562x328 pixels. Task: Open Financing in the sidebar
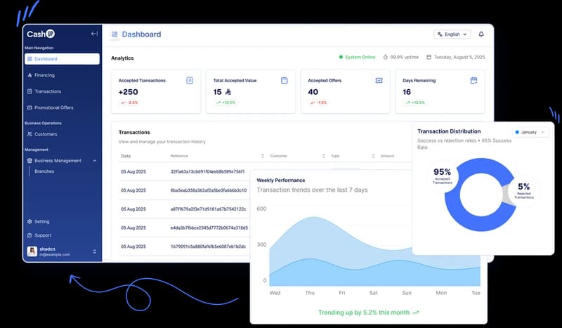[44, 75]
